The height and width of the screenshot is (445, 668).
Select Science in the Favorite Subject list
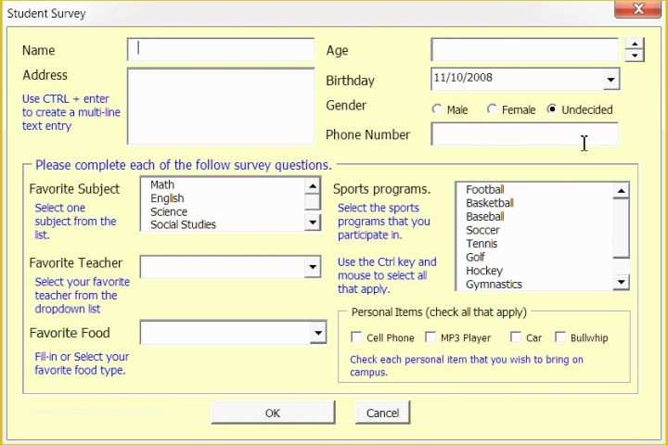169,211
